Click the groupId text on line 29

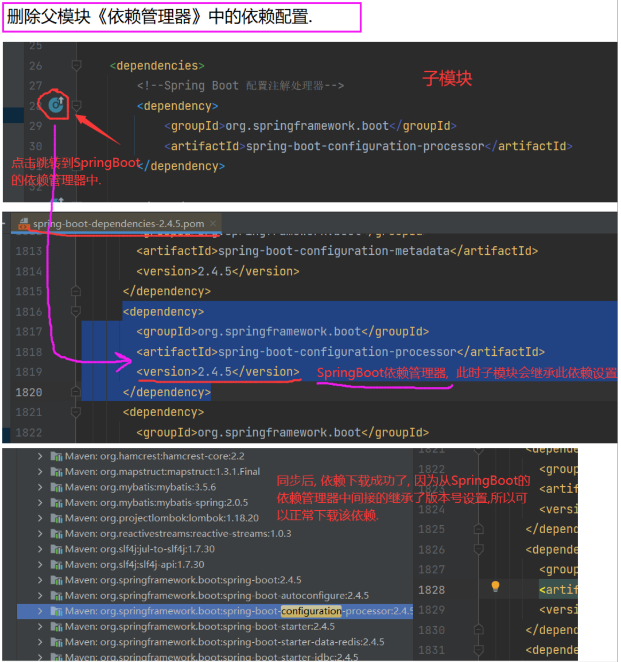click(x=310, y=126)
